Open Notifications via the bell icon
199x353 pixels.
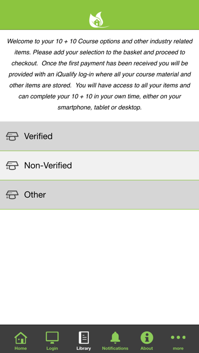click(x=115, y=338)
